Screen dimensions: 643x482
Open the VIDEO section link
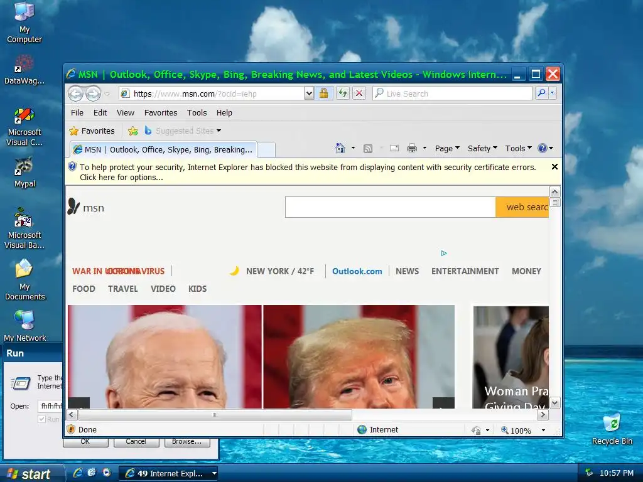click(x=163, y=289)
